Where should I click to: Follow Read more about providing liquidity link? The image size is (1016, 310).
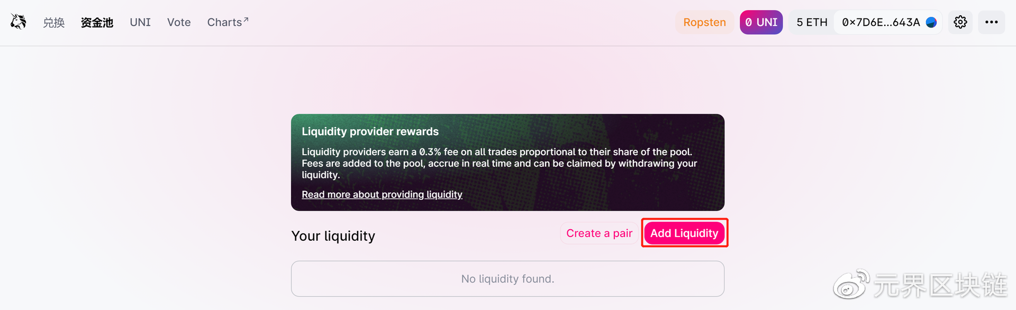click(382, 194)
